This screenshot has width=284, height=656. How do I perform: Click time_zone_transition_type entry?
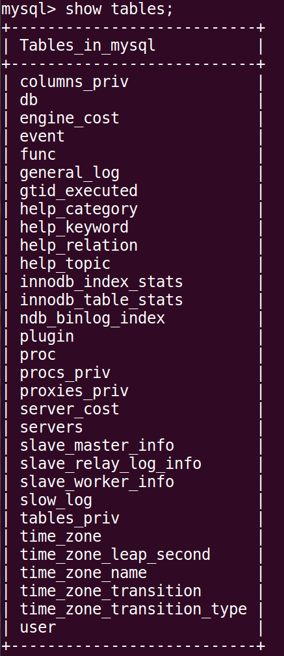pyautogui.click(x=133, y=609)
